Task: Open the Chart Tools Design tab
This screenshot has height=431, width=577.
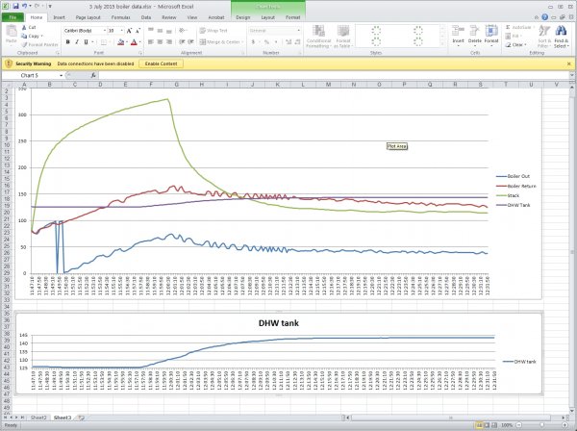Action: [x=243, y=17]
